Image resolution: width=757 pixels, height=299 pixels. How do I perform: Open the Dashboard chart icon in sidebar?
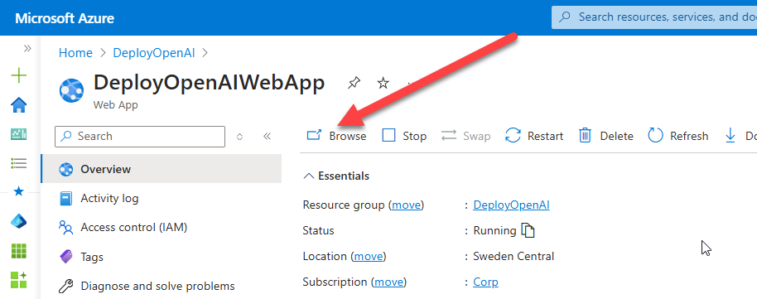[x=19, y=134]
